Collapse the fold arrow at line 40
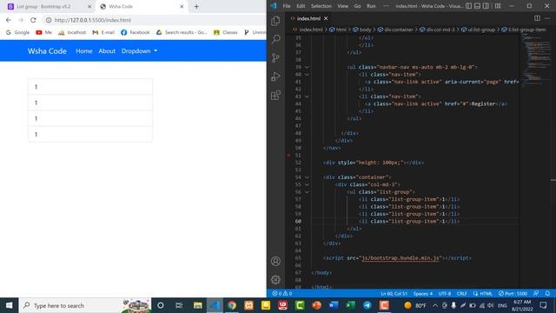 point(307,75)
